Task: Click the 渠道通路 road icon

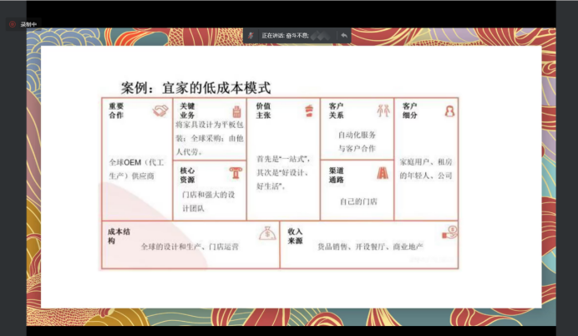Action: 382,173
